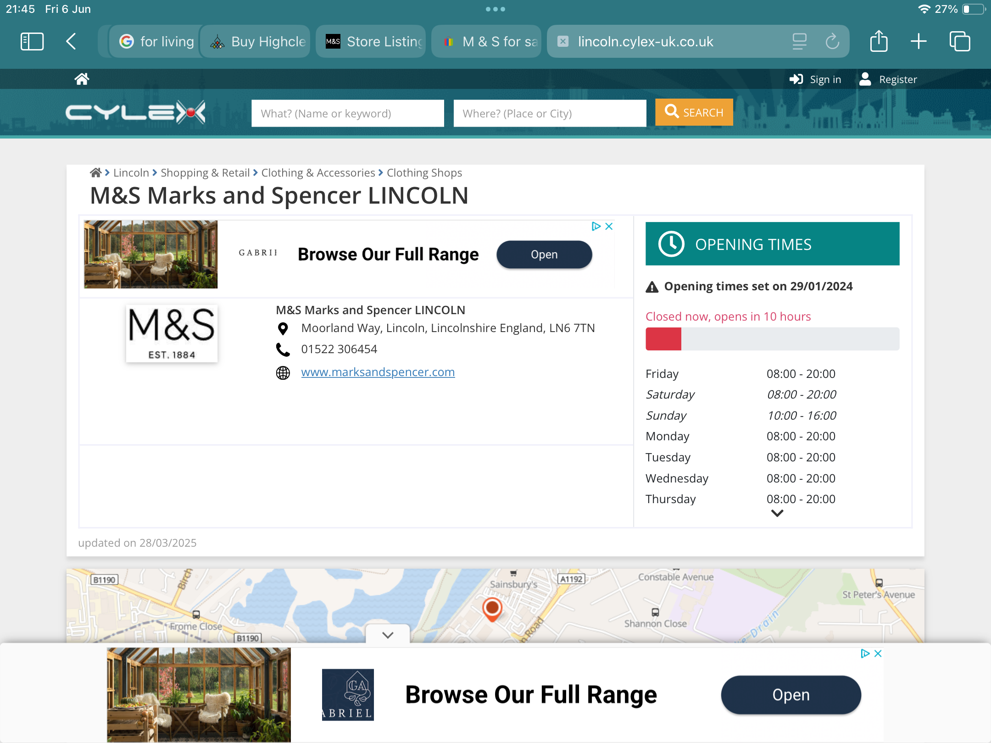Click the globe website icon
The image size is (991, 743).
click(x=283, y=373)
